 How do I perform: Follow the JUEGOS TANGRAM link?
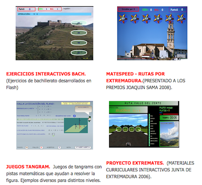point(28,167)
